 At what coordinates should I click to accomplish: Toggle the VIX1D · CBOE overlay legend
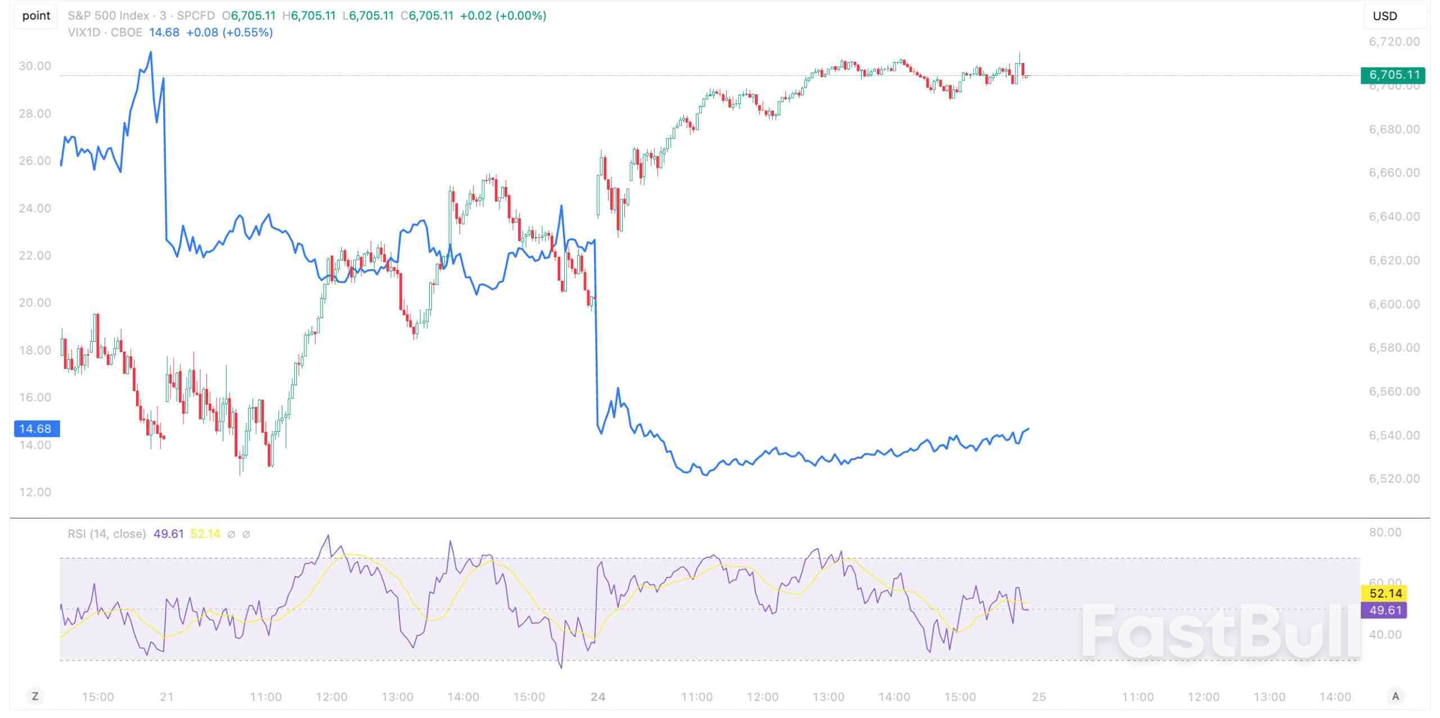(x=104, y=33)
